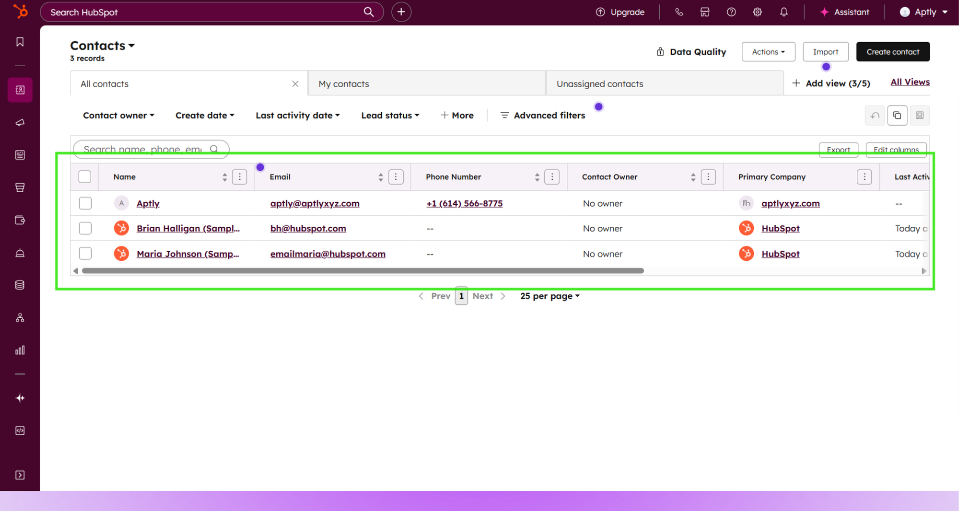Open the Create date filter dropdown
959x511 pixels.
pyautogui.click(x=205, y=116)
